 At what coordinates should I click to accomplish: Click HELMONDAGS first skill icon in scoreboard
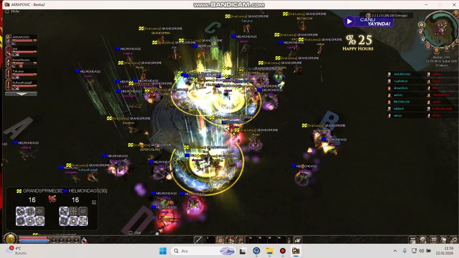[x=64, y=211]
